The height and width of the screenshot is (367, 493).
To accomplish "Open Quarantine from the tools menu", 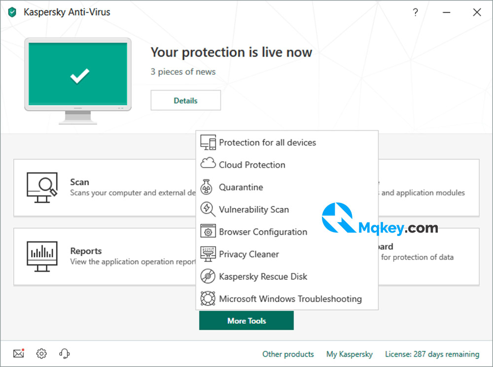I will pyautogui.click(x=287, y=187).
